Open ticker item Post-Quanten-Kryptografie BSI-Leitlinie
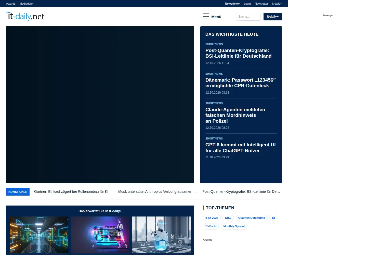The width and height of the screenshot is (367, 255). 241,192
